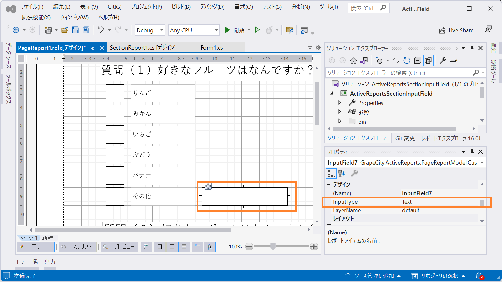Image resolution: width=502 pixels, height=282 pixels.
Task: Select categorized view in properties panel
Action: (331, 173)
